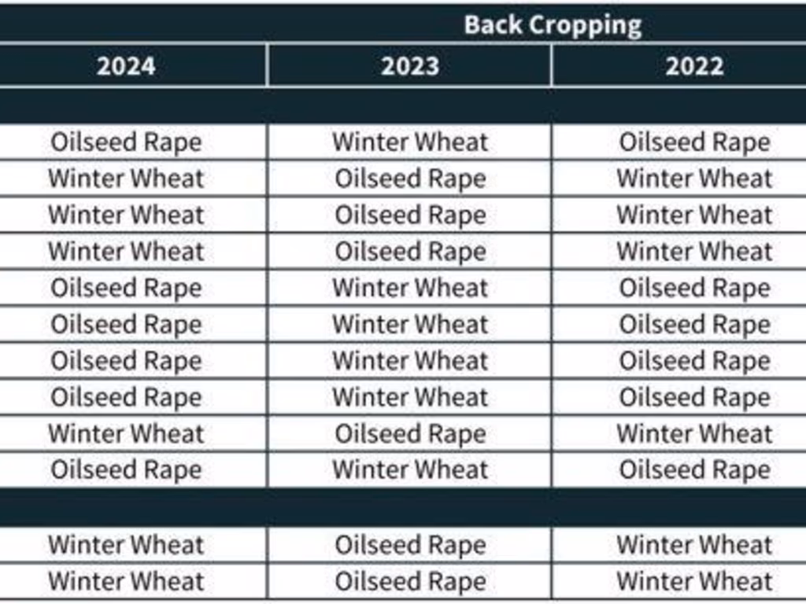Select third row's 2022 Winter Wheat cell
806x604 pixels.
[693, 215]
